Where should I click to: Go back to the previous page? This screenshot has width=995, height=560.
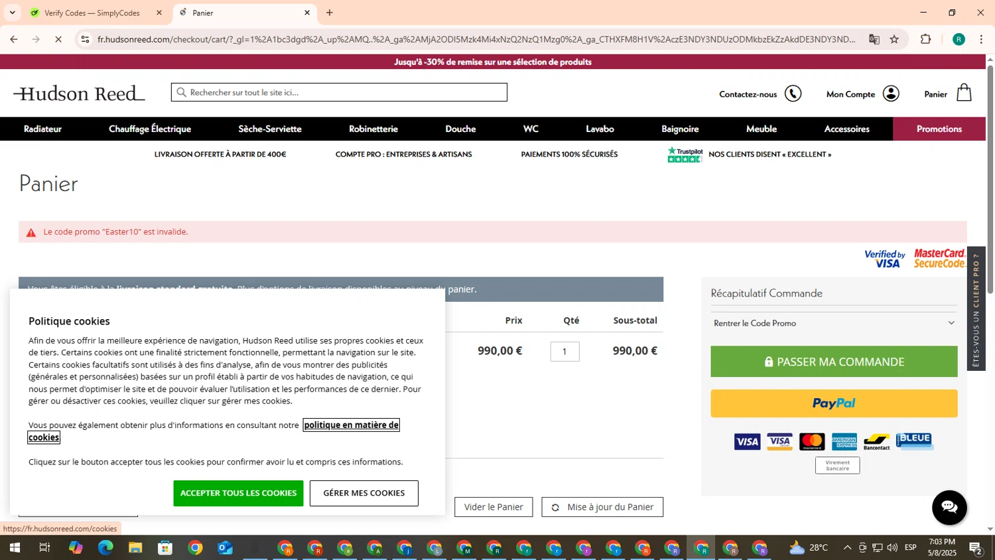[14, 39]
